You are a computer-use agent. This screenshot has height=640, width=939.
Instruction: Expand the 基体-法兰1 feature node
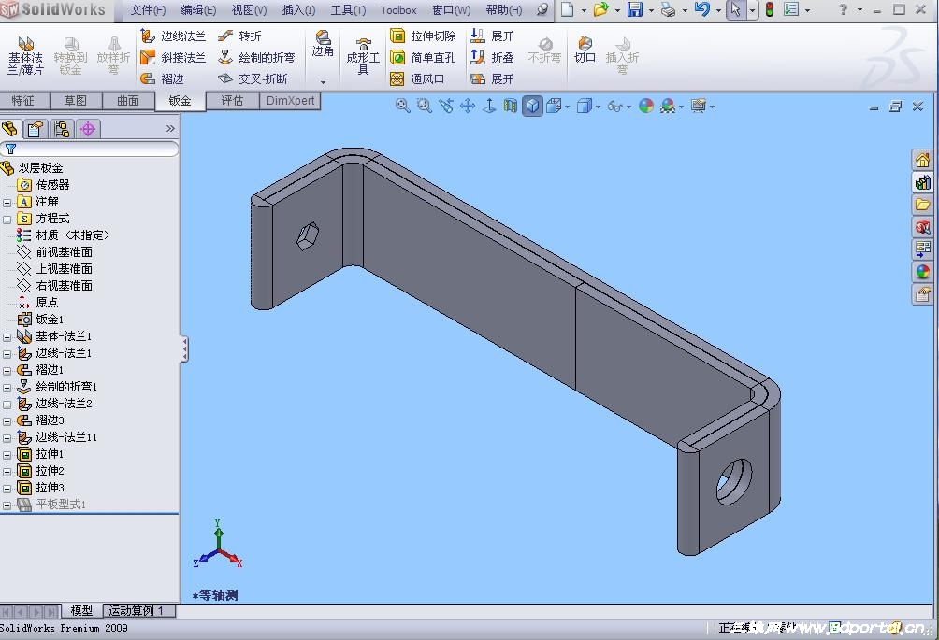[x=7, y=336]
